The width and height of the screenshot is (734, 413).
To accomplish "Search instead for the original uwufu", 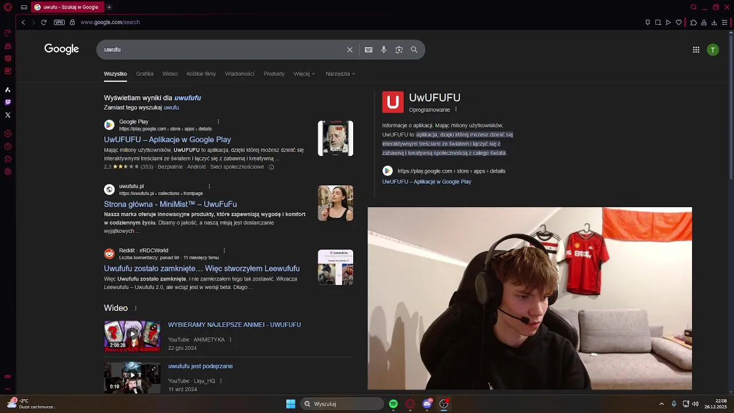I will click(171, 108).
